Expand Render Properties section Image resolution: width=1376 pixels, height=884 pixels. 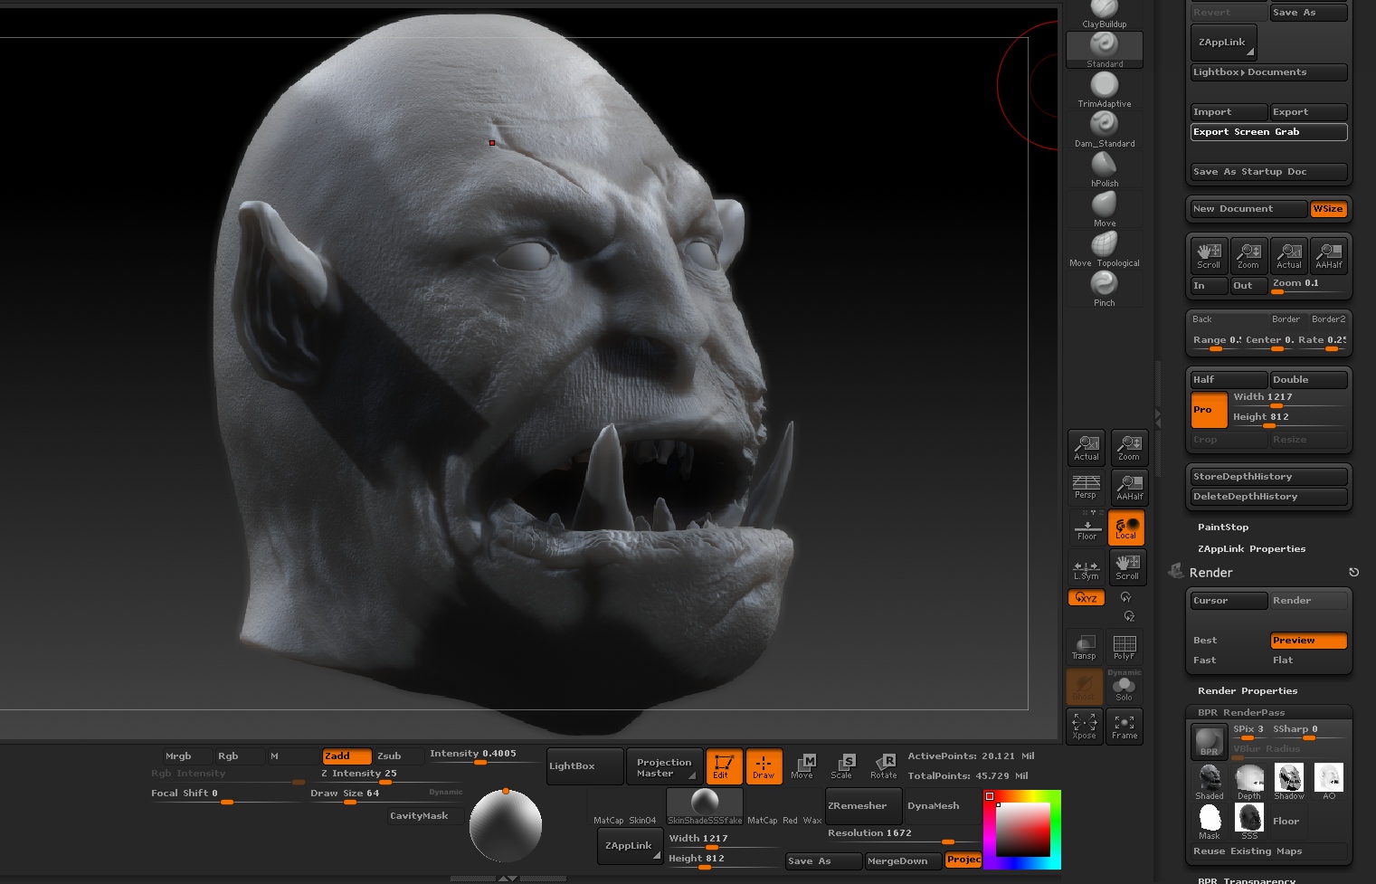1248,691
